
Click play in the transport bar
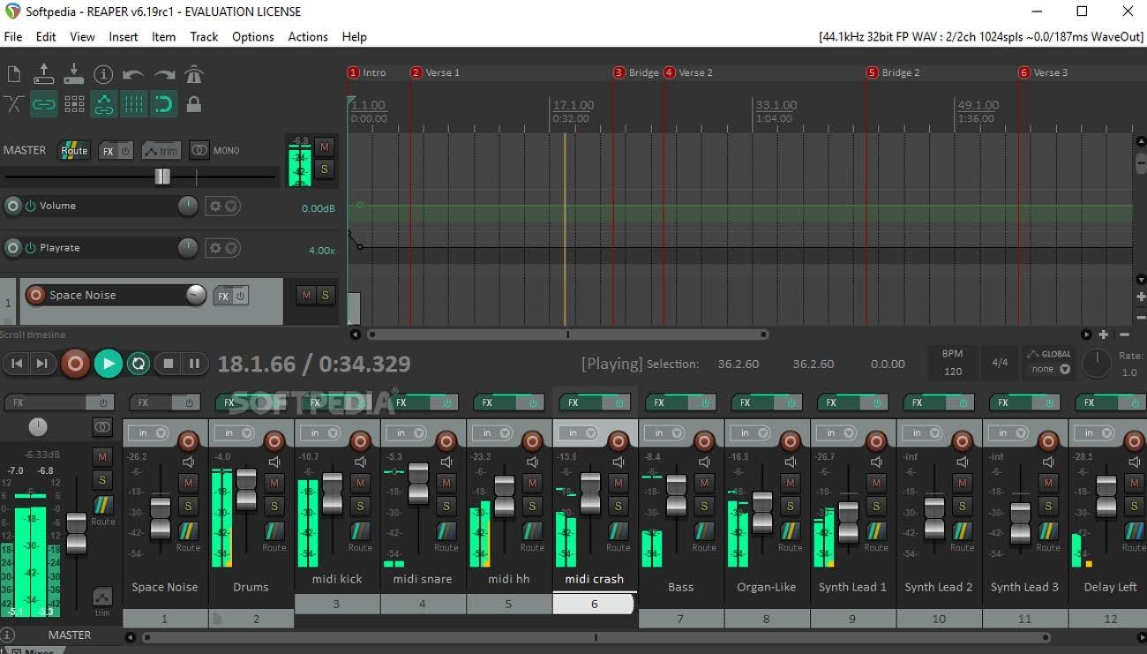pyautogui.click(x=108, y=363)
